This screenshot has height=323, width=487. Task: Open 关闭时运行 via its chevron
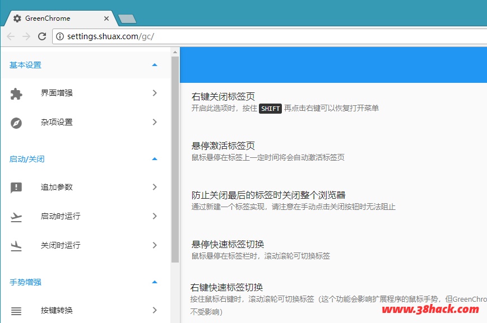155,245
